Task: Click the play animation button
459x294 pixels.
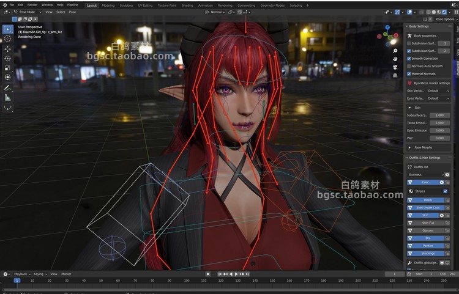Action: point(236,274)
